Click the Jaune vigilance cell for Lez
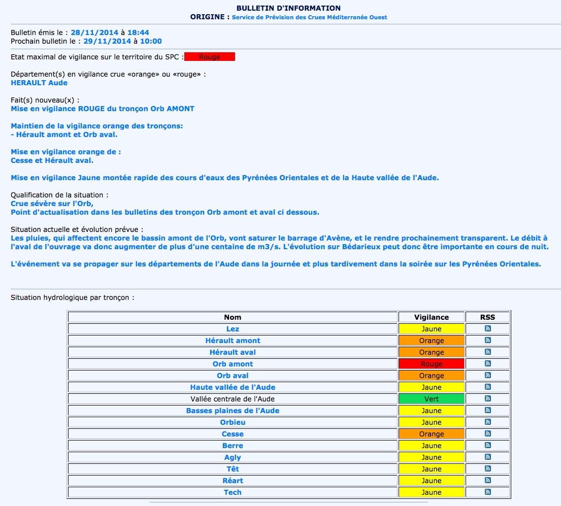This screenshot has height=506, width=561. 432,329
